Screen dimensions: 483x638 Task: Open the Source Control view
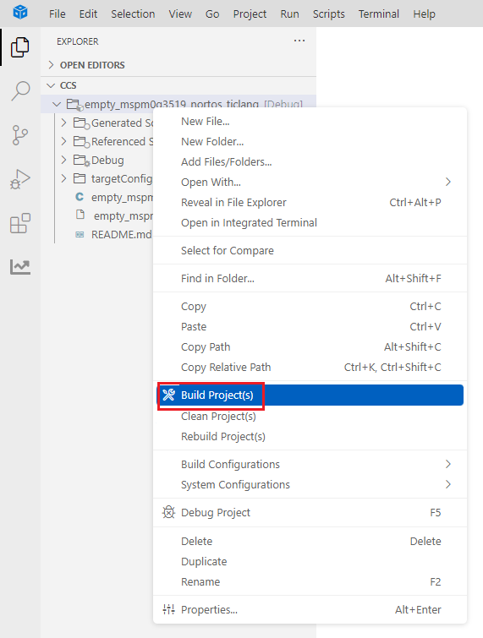20,135
